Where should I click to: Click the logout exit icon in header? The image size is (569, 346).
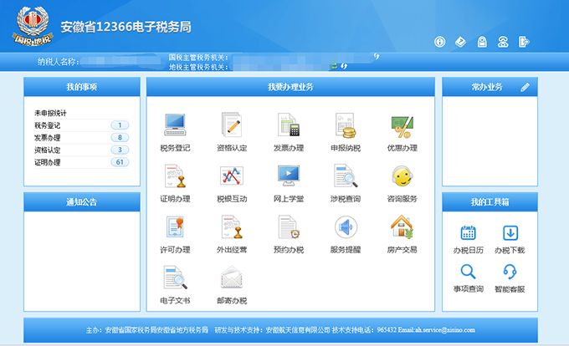(x=524, y=42)
